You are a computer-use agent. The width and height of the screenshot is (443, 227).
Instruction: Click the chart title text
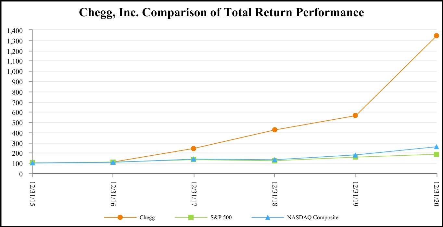coord(221,13)
